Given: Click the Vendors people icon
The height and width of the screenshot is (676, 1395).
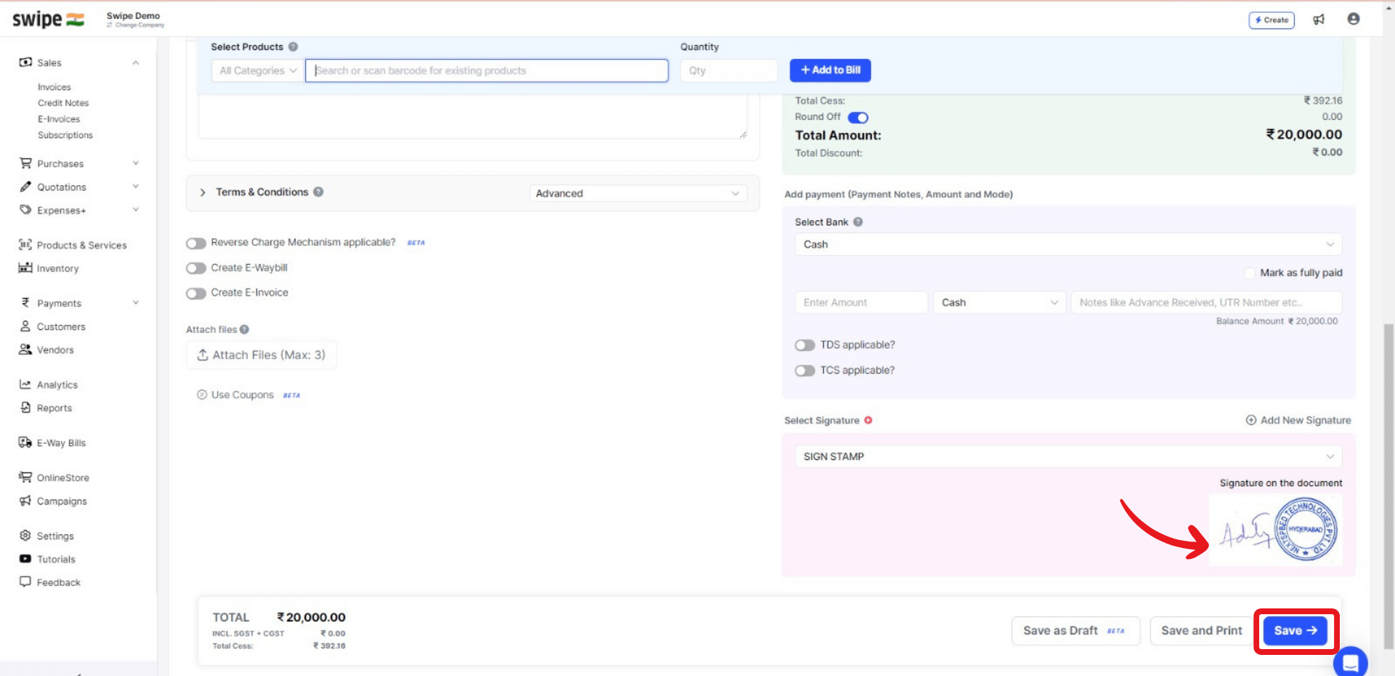Looking at the screenshot, I should (x=25, y=350).
